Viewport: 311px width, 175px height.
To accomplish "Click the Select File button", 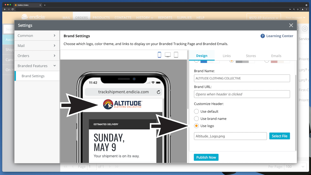I will pyautogui.click(x=280, y=136).
